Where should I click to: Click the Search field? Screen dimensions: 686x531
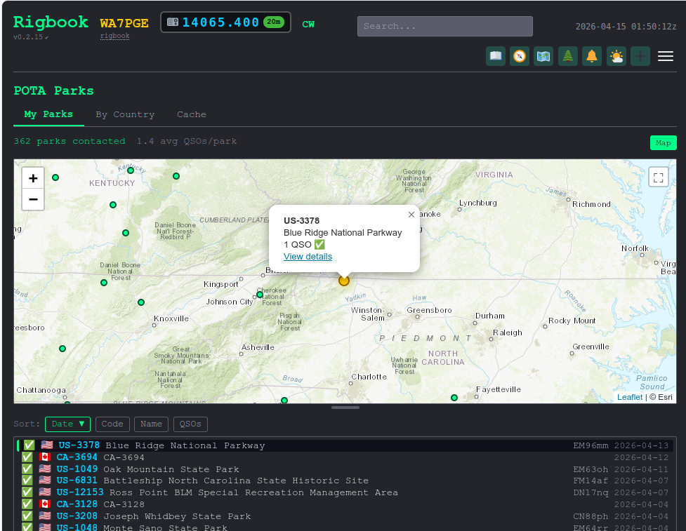[444, 26]
